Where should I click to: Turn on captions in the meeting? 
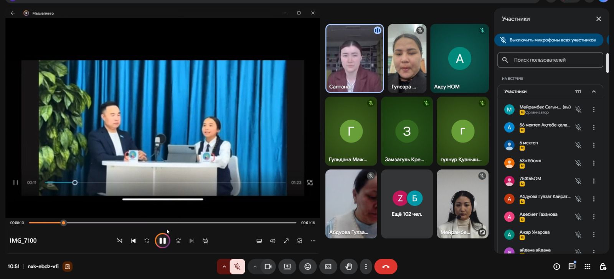pyautogui.click(x=328, y=266)
